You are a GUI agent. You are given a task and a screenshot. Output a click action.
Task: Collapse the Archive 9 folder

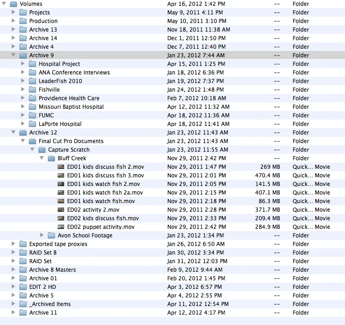(13, 56)
